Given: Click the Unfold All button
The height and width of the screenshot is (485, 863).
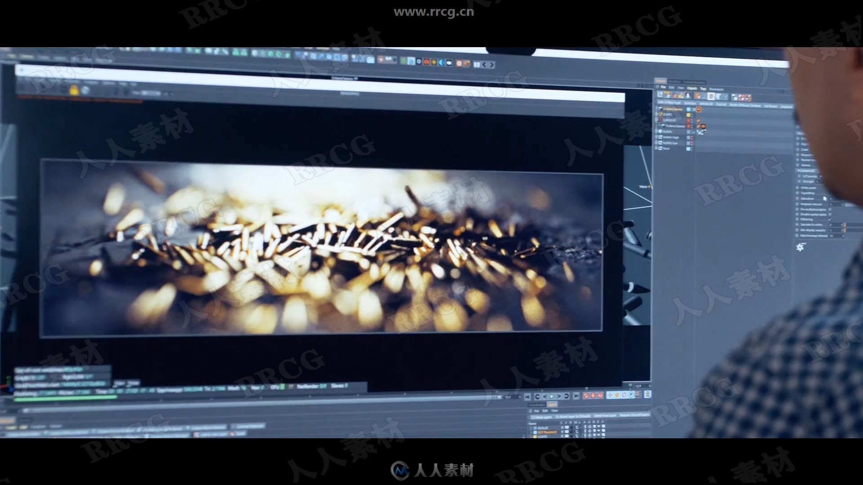Looking at the screenshot, I should pyautogui.click(x=706, y=104).
